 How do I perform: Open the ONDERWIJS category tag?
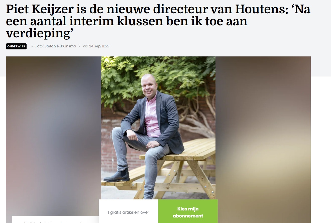16,46
